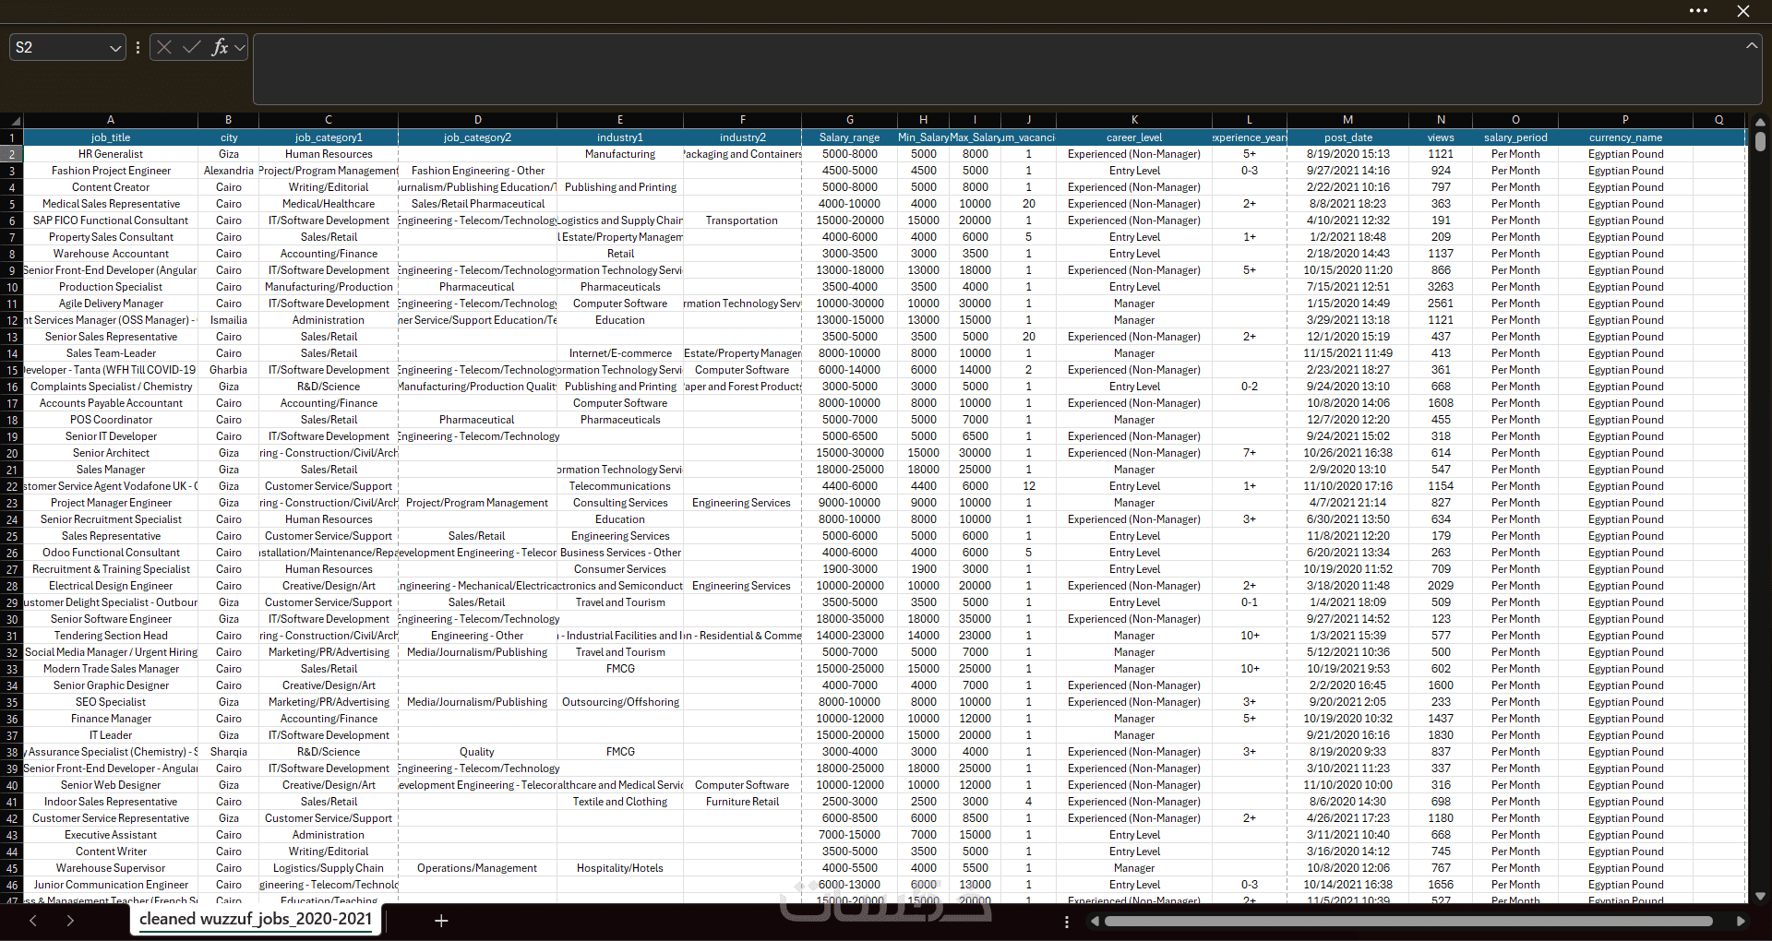
Task: Click the horizontal scrollbar thumb
Action: [x=1407, y=922]
